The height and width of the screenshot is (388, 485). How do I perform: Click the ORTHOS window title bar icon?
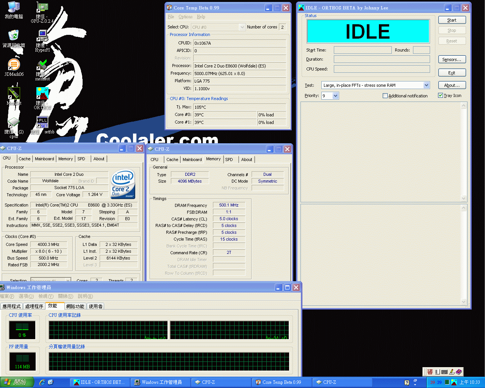click(301, 8)
